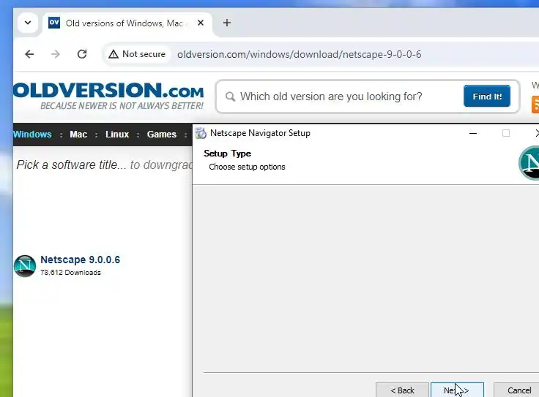Click the Netscape N logo in setup header
The image size is (539, 397).
529,163
